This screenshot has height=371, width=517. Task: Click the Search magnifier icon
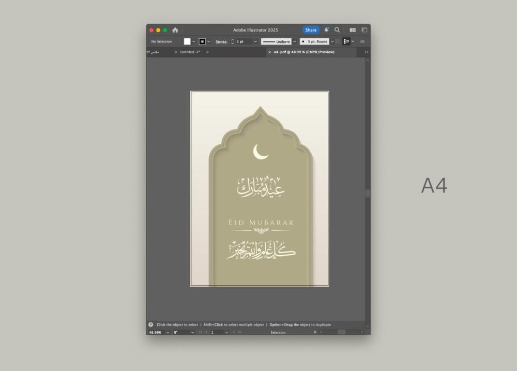tap(337, 30)
